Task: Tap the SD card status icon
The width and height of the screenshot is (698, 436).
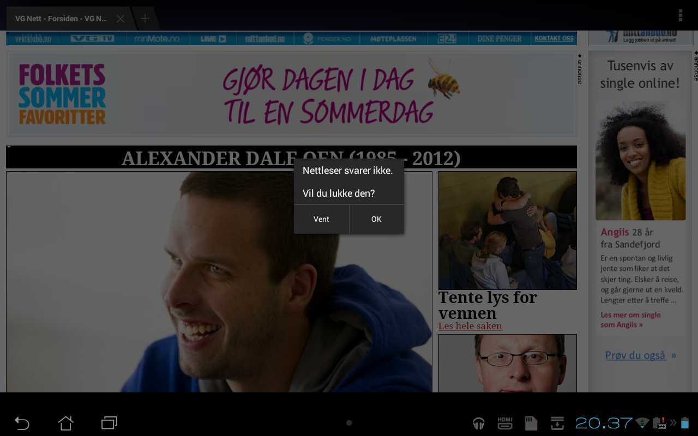Action: point(531,423)
